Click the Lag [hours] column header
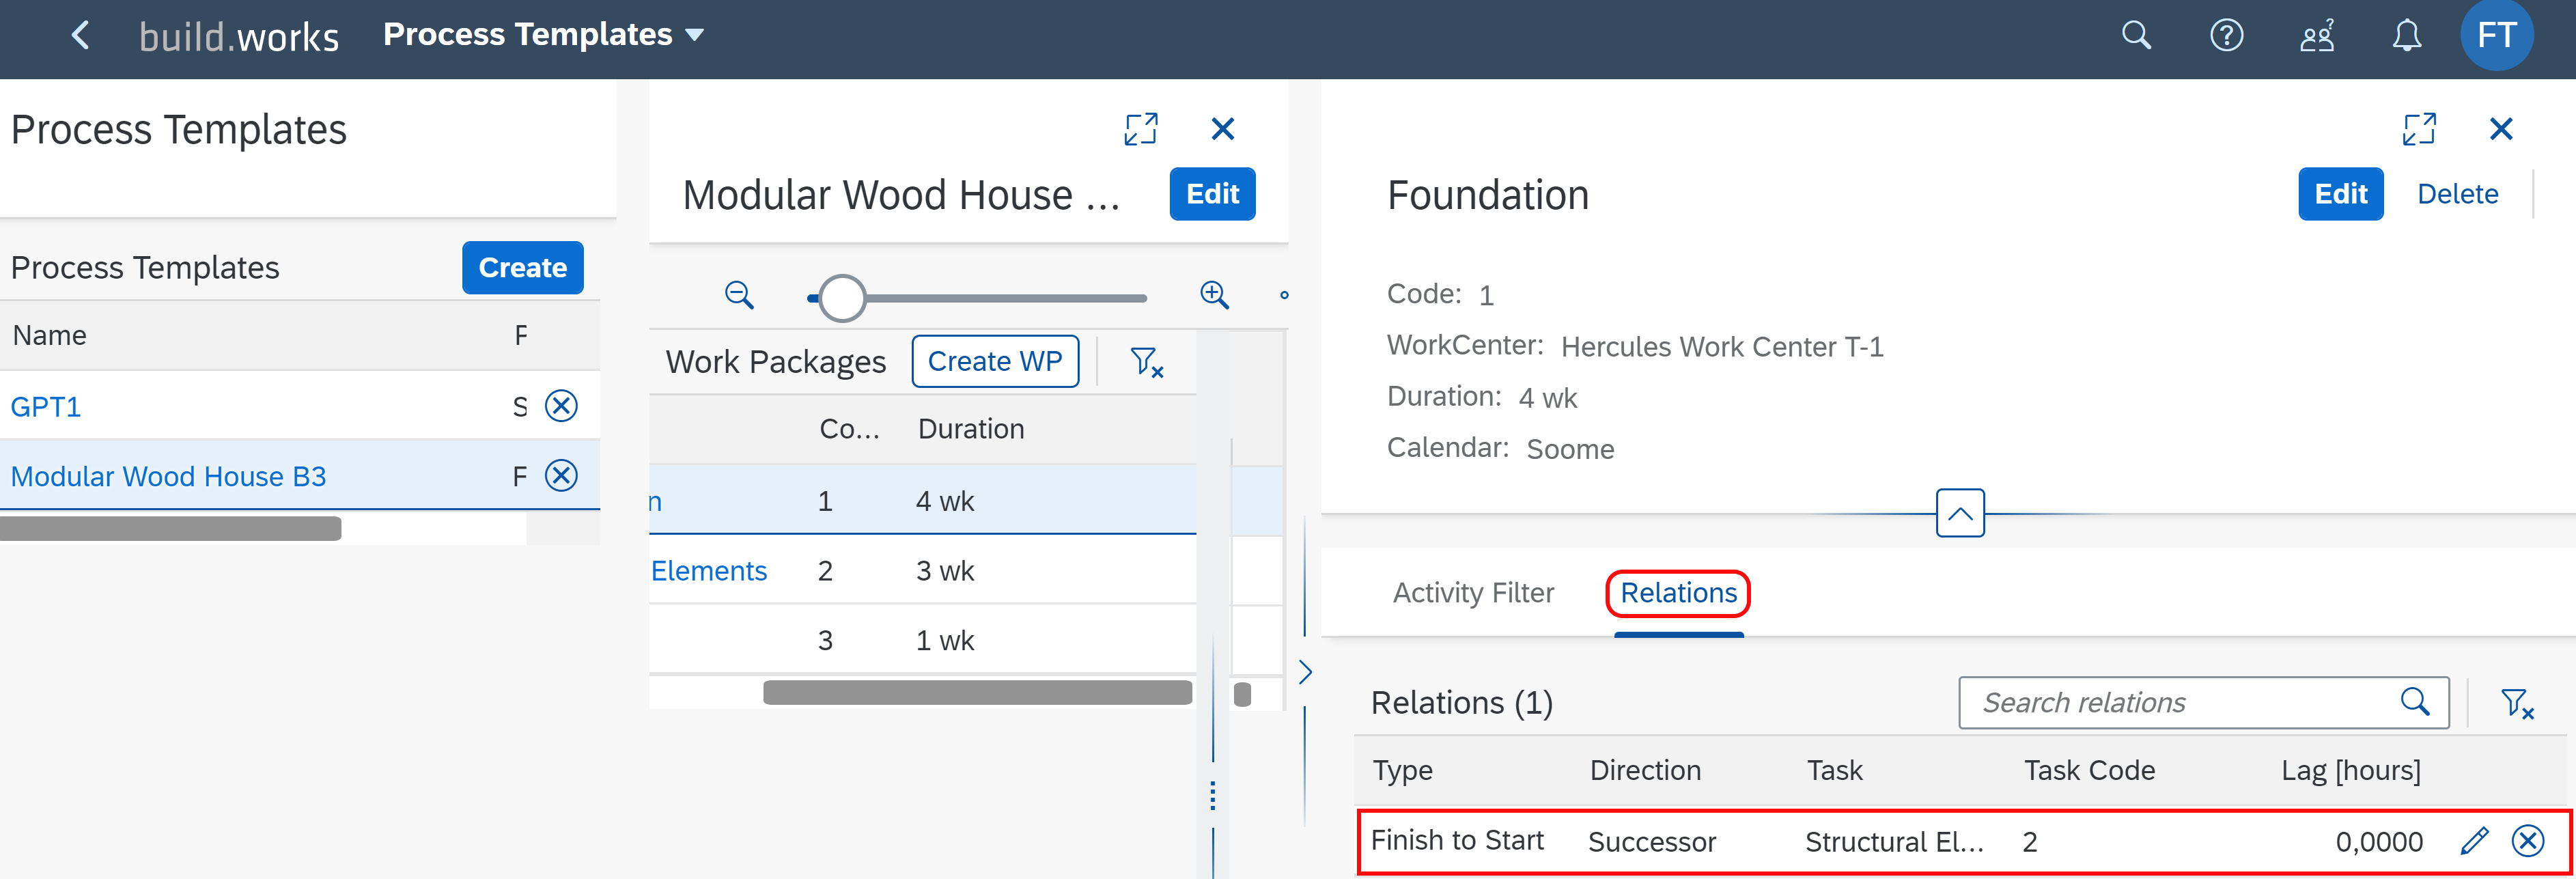 [x=2351, y=771]
